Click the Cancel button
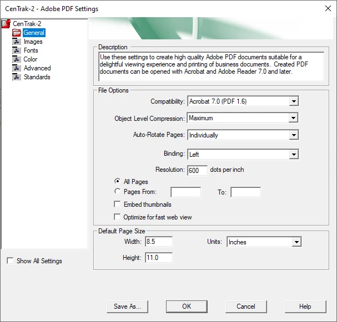This screenshot has width=337, height=322. pyautogui.click(x=246, y=306)
